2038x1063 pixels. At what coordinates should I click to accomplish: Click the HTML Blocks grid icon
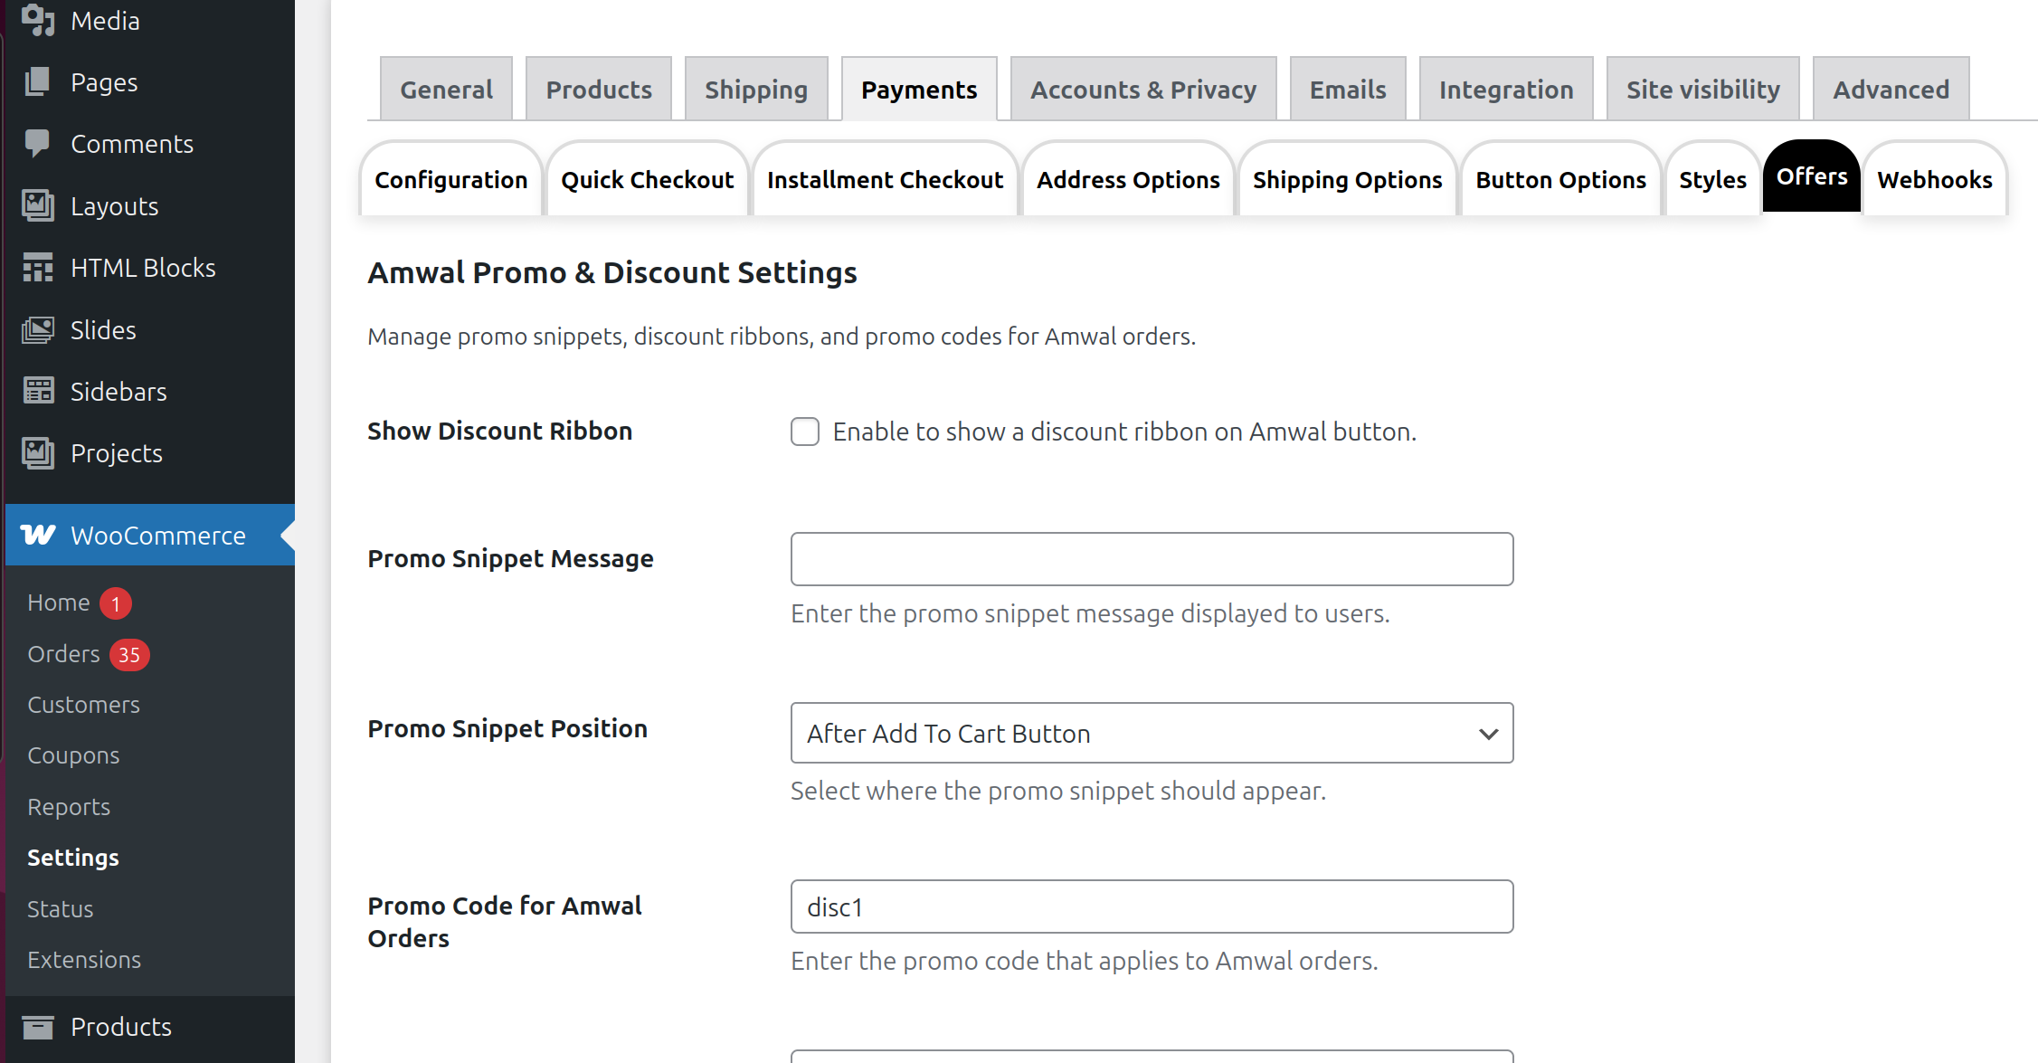(37, 268)
